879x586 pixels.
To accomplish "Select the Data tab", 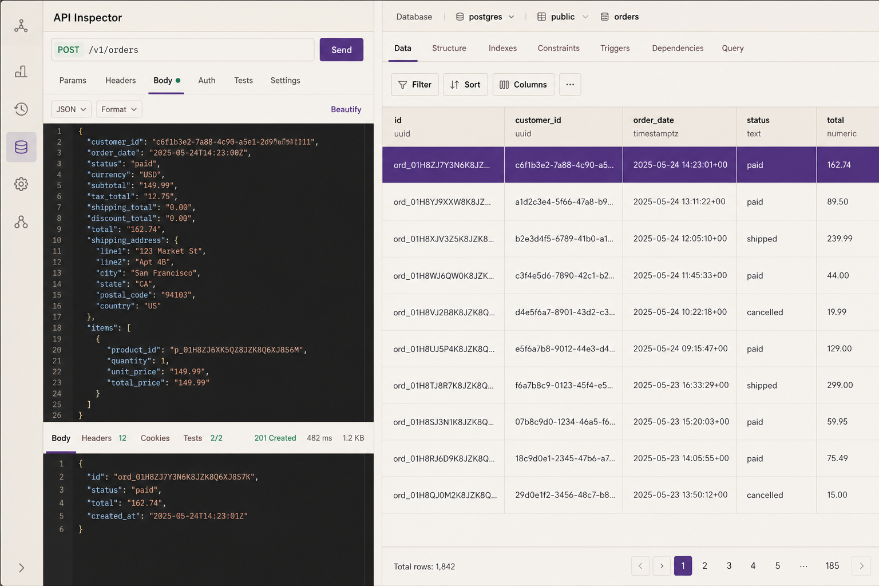I will (403, 48).
